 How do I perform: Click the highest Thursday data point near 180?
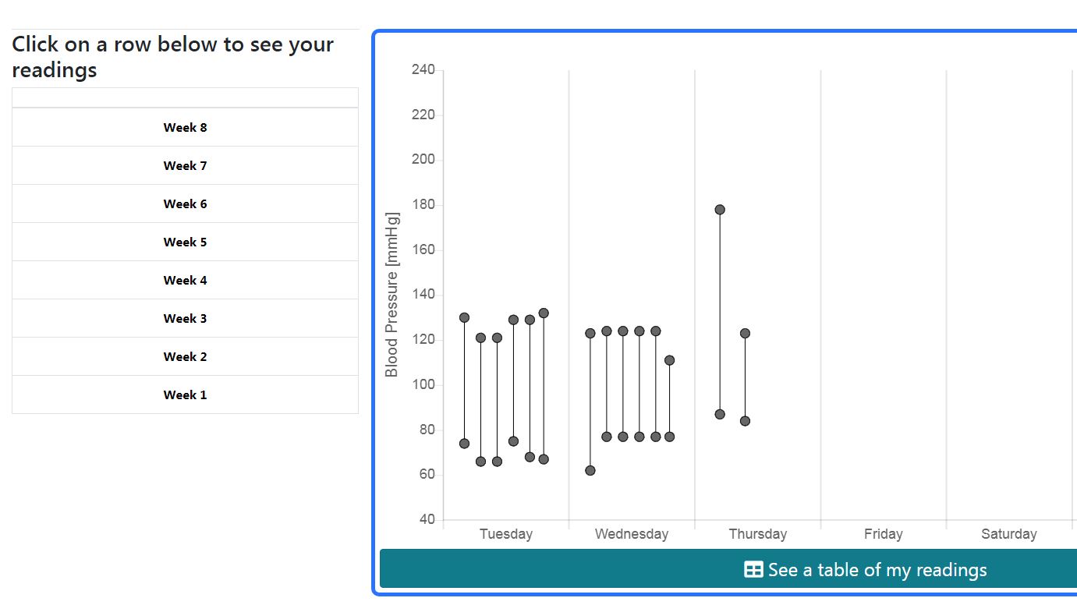(x=720, y=210)
